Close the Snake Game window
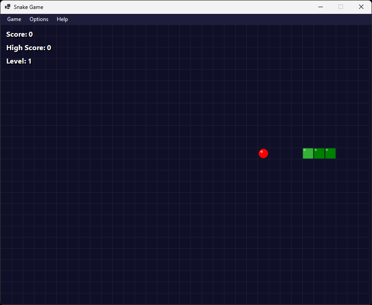The image size is (372, 305). coord(361,7)
